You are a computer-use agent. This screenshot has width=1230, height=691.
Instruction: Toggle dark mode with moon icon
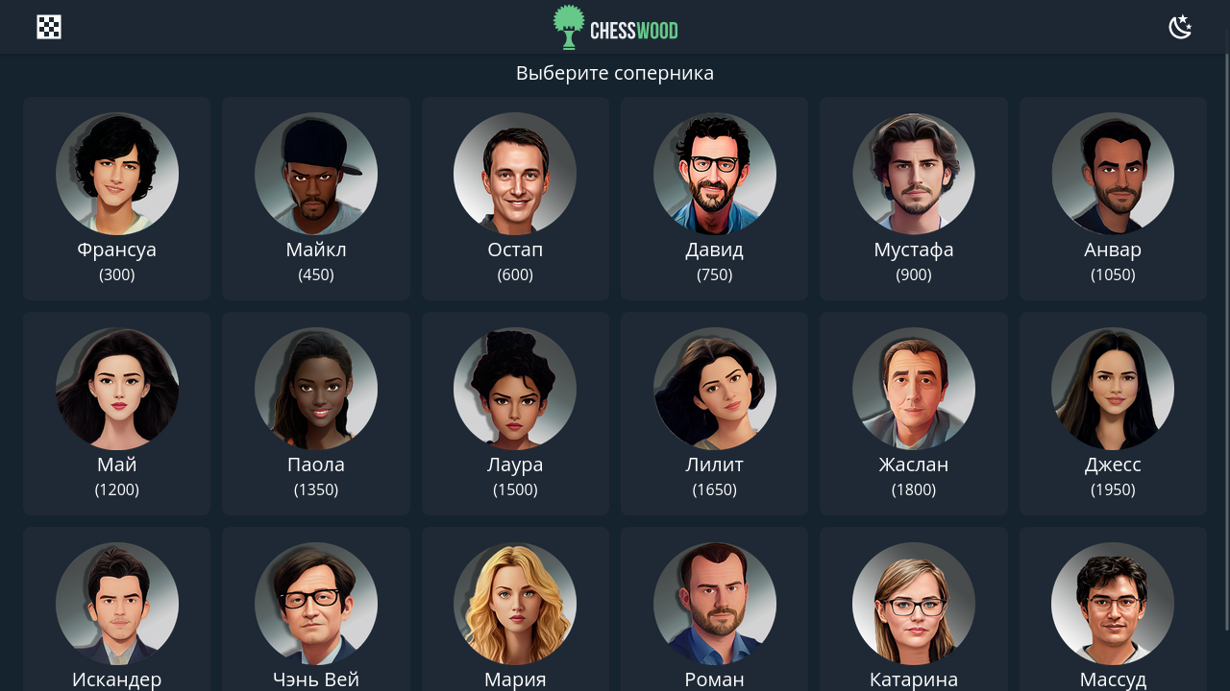tap(1180, 27)
